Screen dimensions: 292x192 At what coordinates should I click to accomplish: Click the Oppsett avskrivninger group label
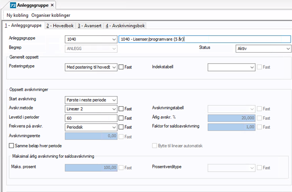tap(28, 90)
